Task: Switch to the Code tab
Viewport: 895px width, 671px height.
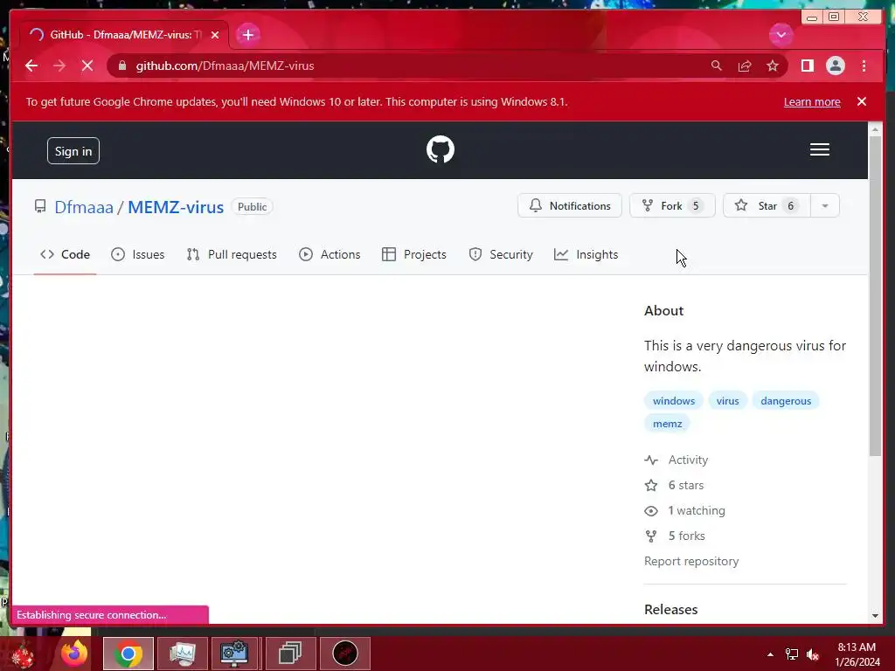Action: pos(65,254)
